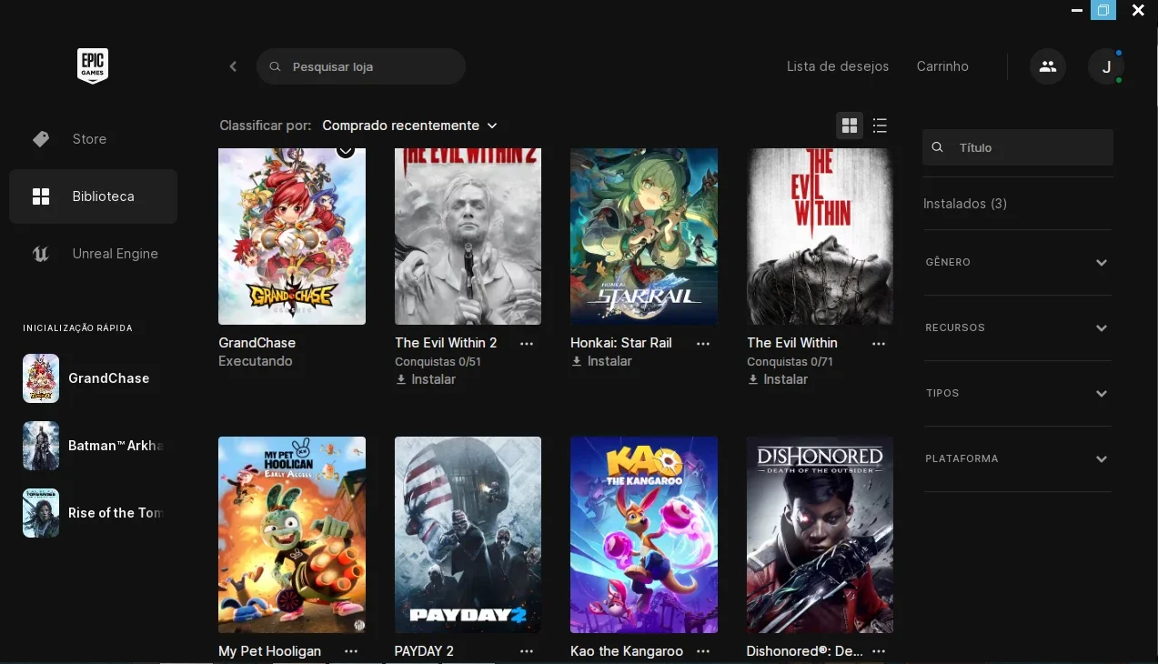Screen dimensions: 1158x664
Task: Open Lista de desejos
Action: (x=838, y=66)
